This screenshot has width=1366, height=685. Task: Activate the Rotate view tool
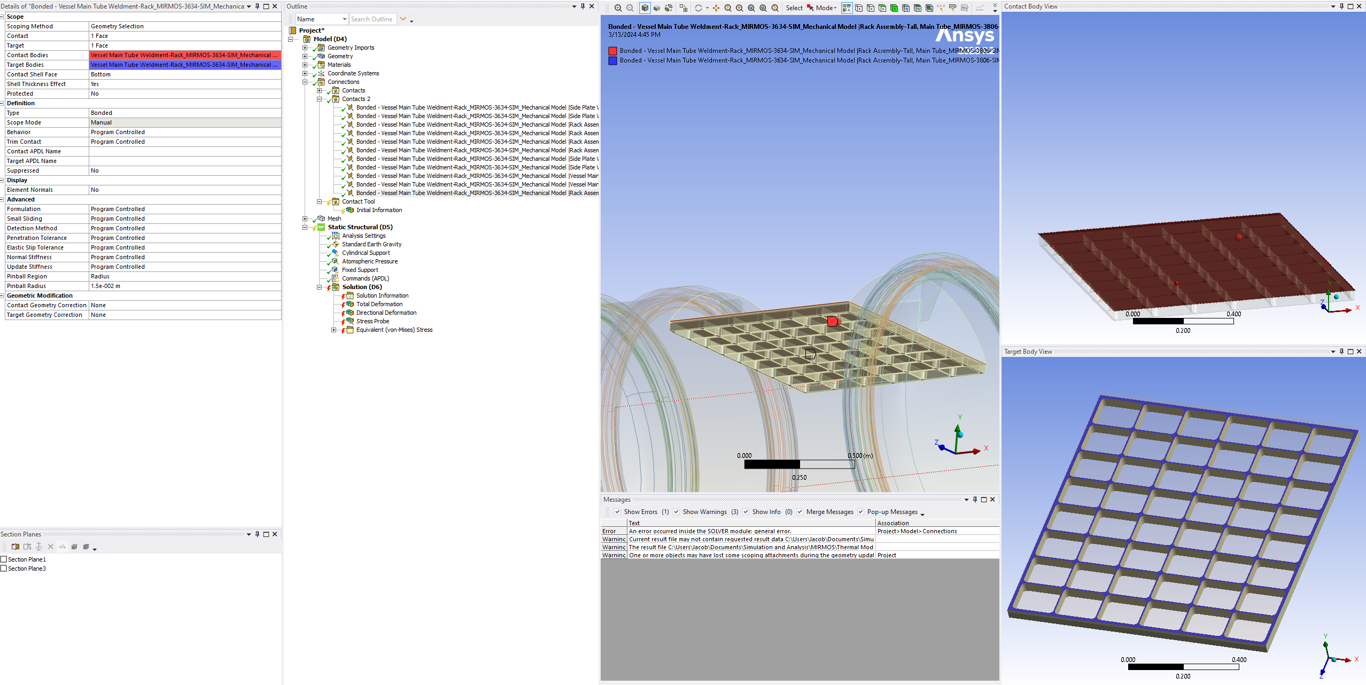pyautogui.click(x=698, y=8)
